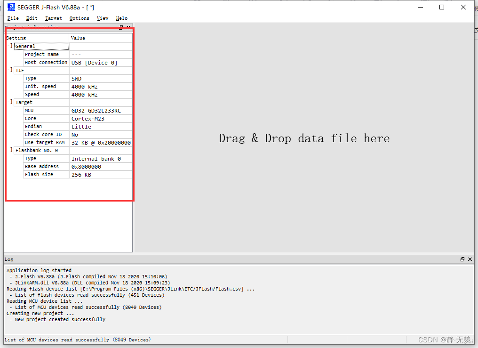Close the Project information panel
478x348 pixels.
coord(128,27)
